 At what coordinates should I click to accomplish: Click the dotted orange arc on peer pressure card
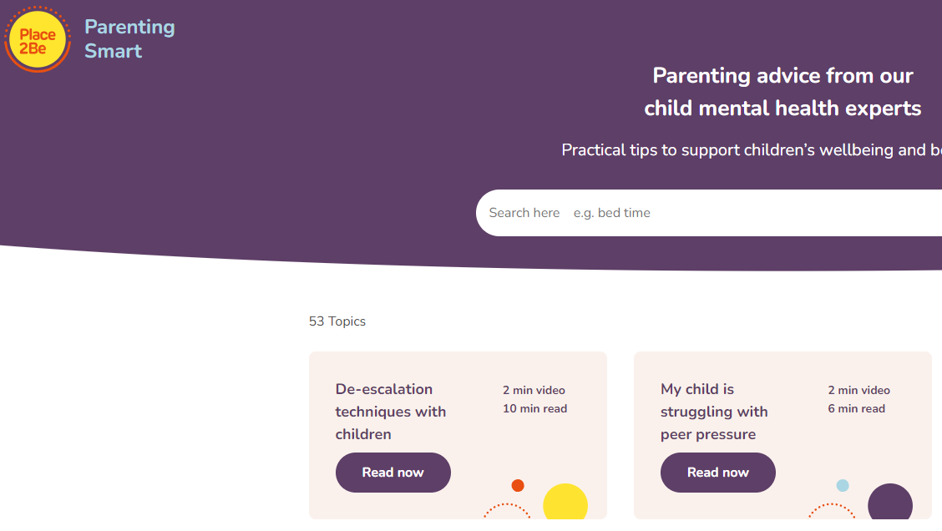[x=832, y=511]
